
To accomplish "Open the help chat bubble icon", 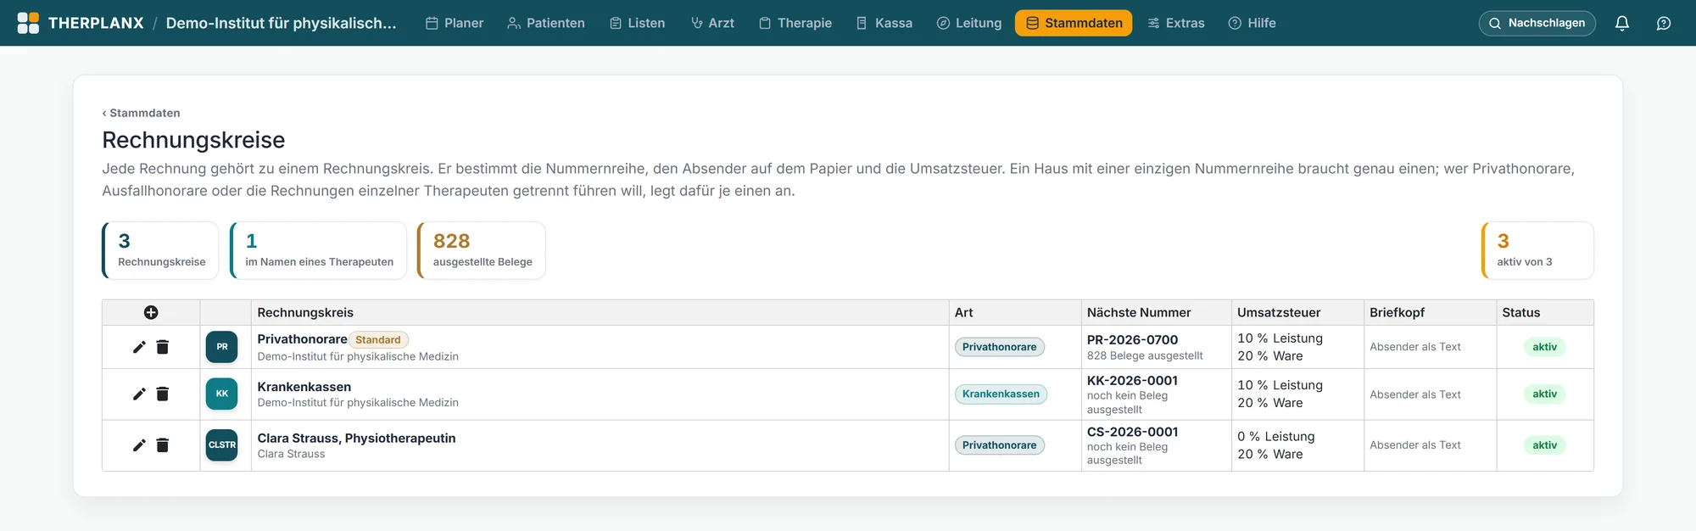I will [x=1664, y=23].
